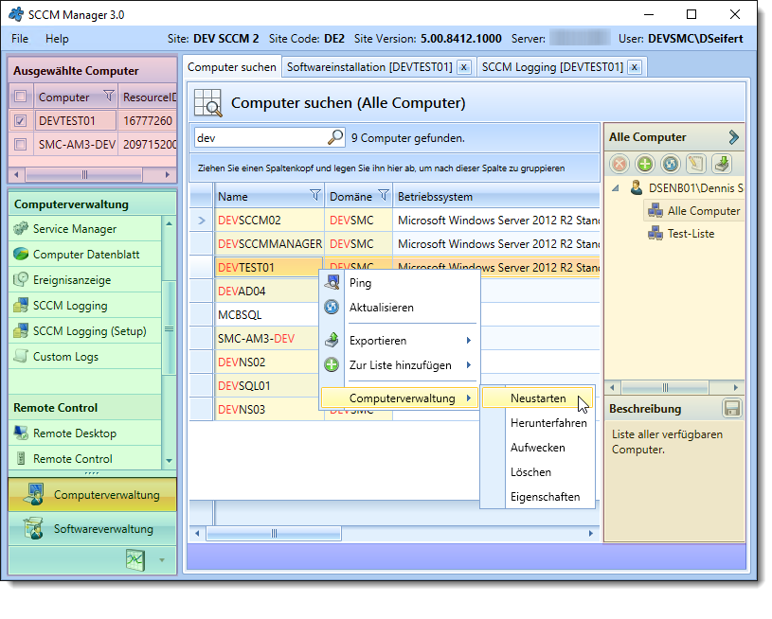
Task: Open the Service Manager entry
Action: pos(84,228)
